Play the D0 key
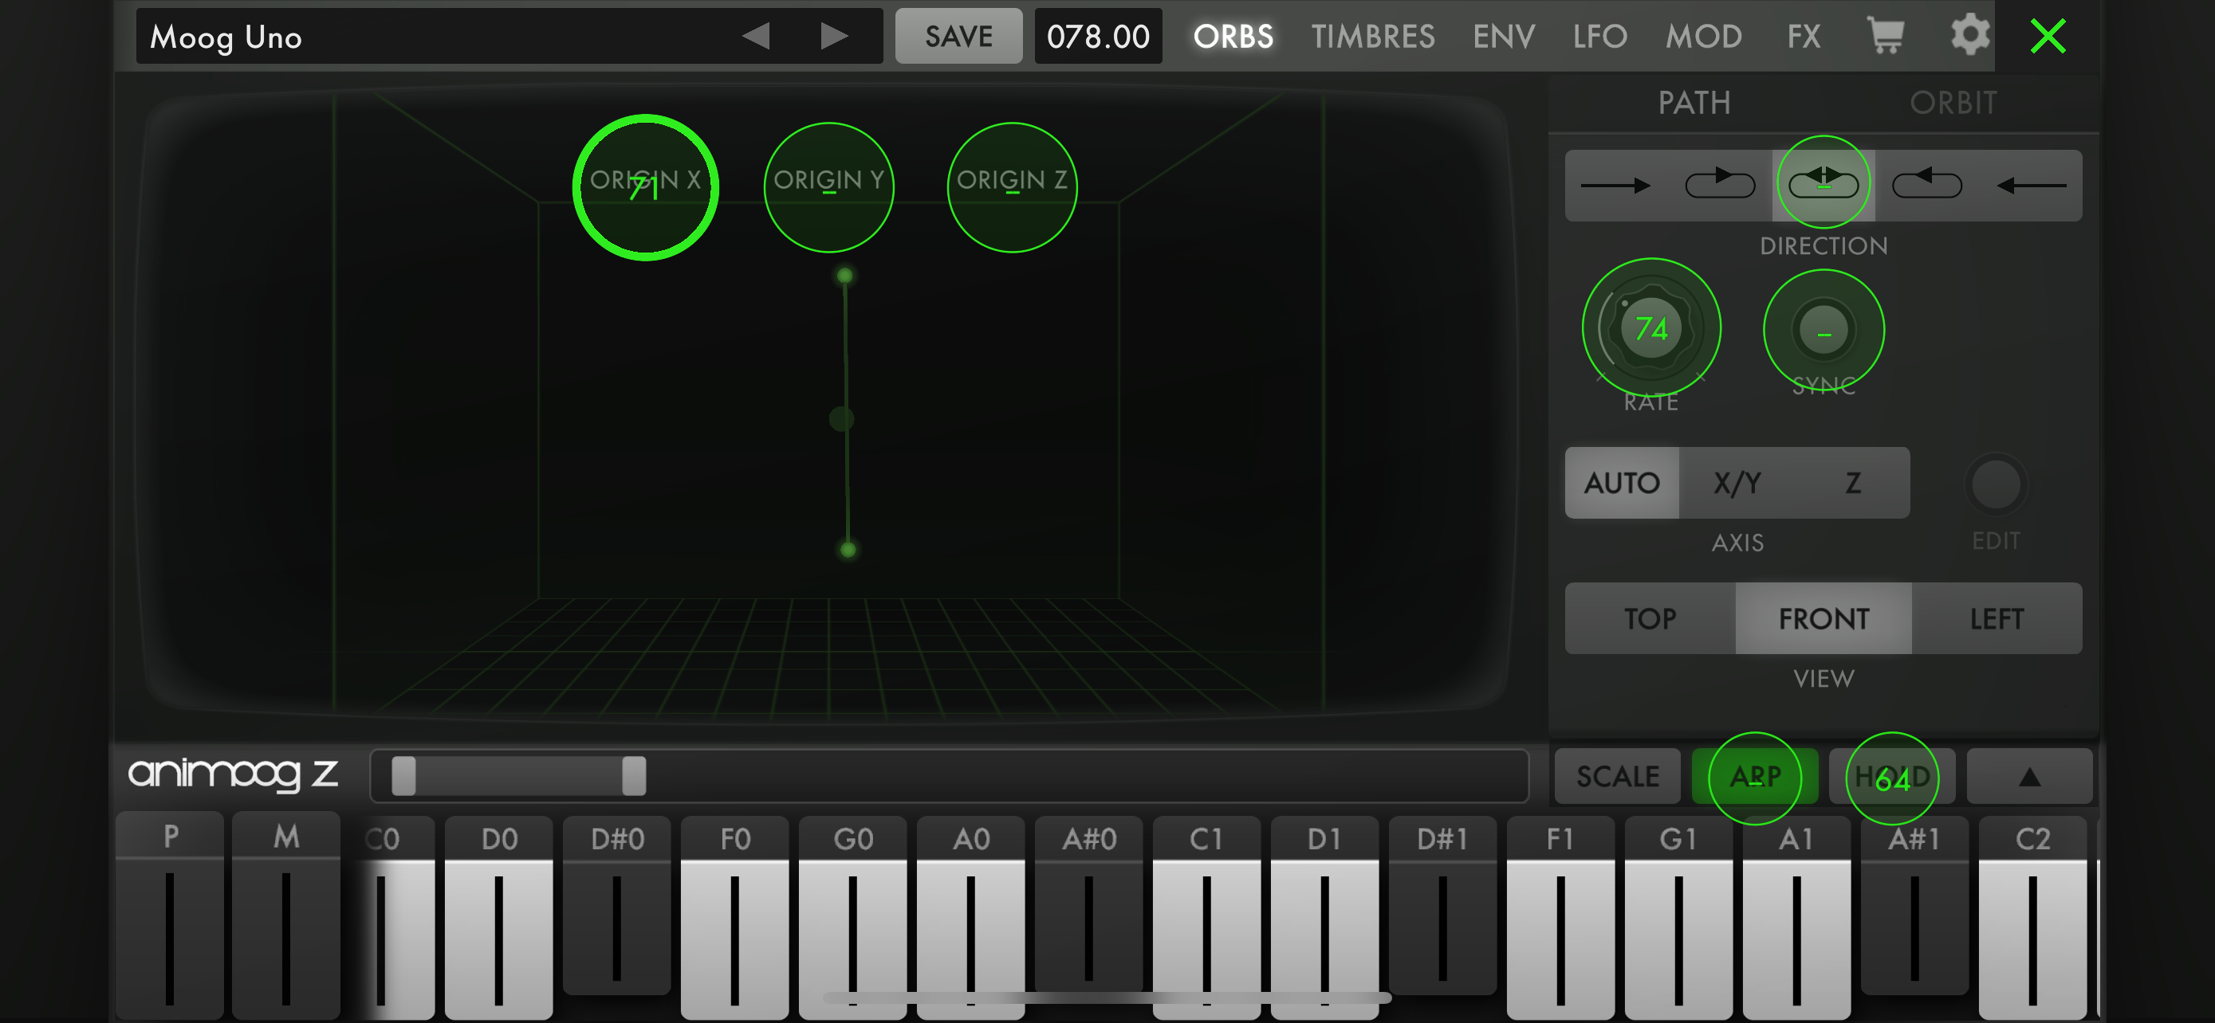 click(498, 919)
